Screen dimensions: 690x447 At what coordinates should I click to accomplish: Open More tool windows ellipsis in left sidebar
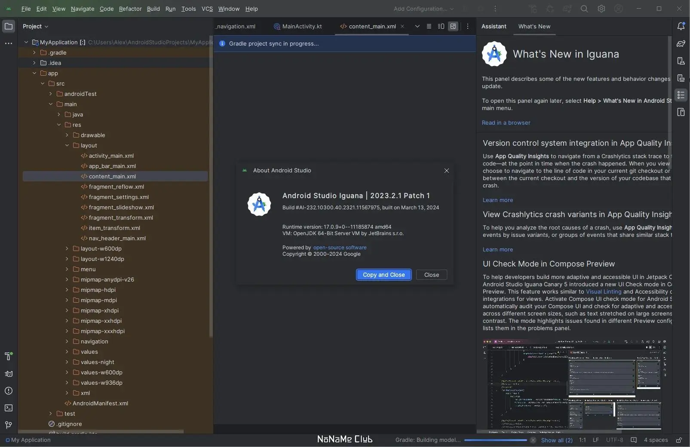[9, 43]
